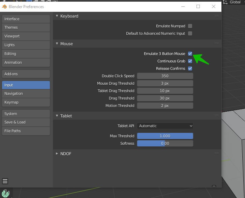Toggle Continuous Grab checkbox
The image size is (245, 198).
(x=190, y=61)
